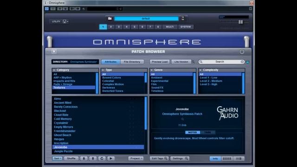
Task: Open the Sort dropdown
Action: [57, 158]
